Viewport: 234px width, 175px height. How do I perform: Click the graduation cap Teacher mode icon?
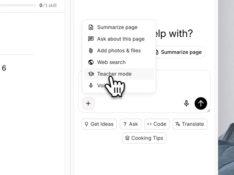(x=91, y=74)
